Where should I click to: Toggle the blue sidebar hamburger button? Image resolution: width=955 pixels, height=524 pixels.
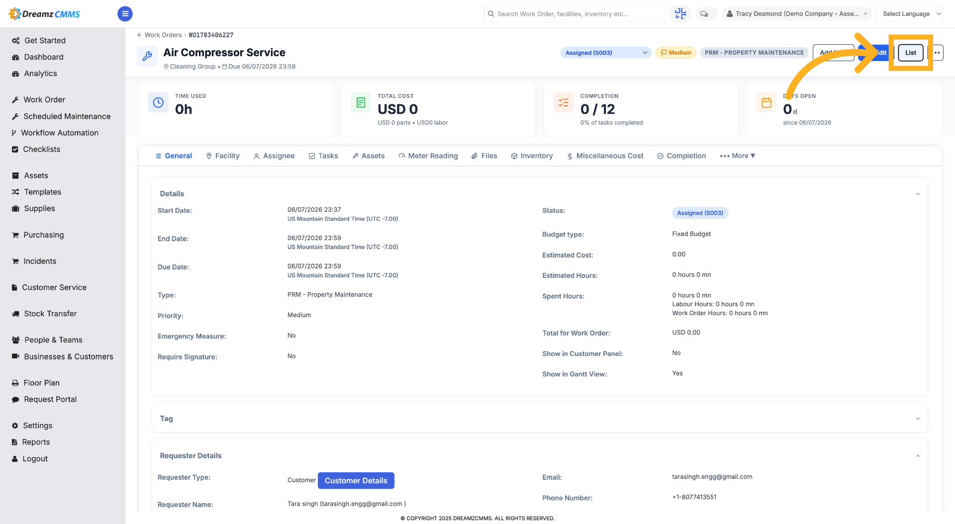click(125, 14)
